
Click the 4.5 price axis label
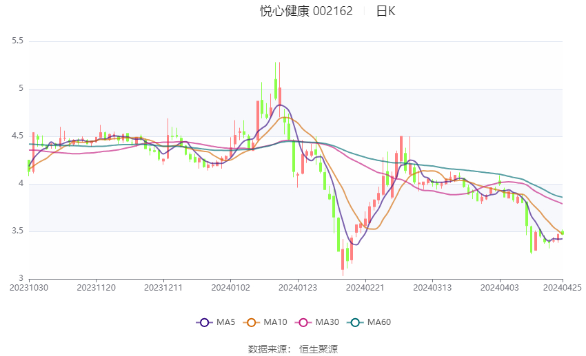17,136
